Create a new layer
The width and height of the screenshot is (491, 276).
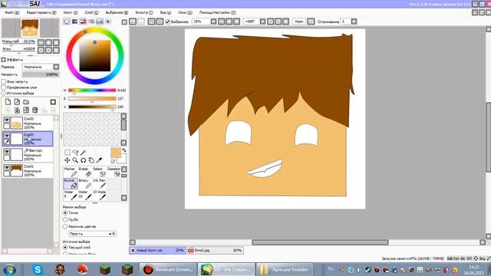[8, 102]
